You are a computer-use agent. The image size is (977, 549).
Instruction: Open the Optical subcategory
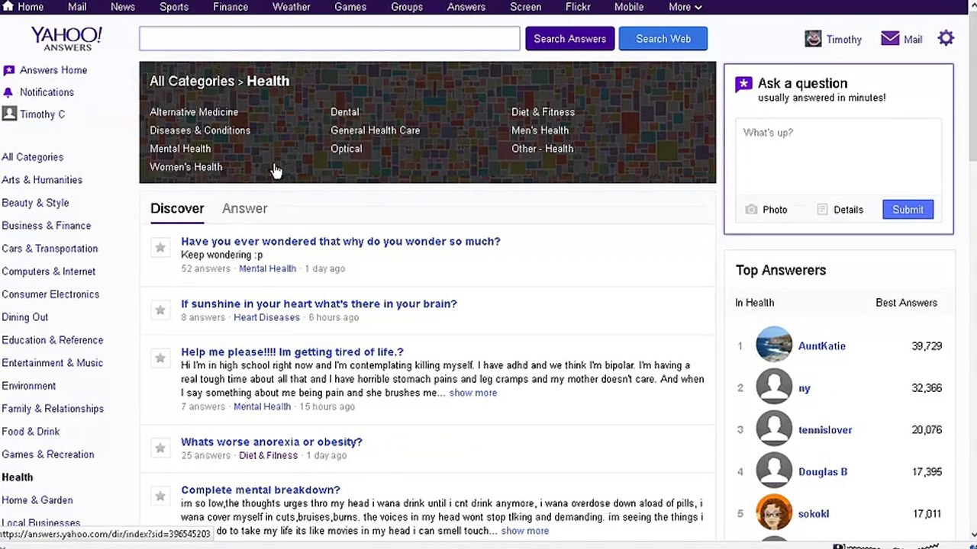tap(347, 149)
